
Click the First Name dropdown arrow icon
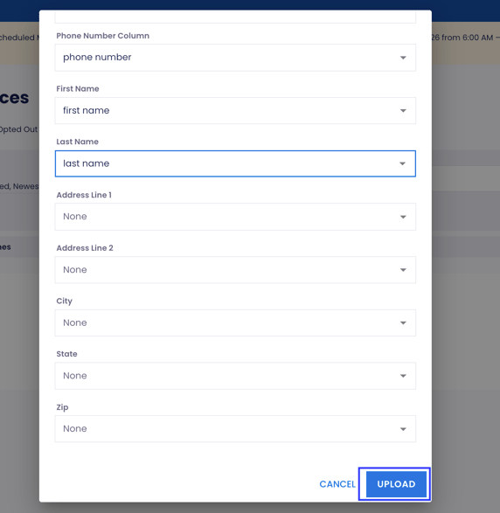pyautogui.click(x=403, y=111)
